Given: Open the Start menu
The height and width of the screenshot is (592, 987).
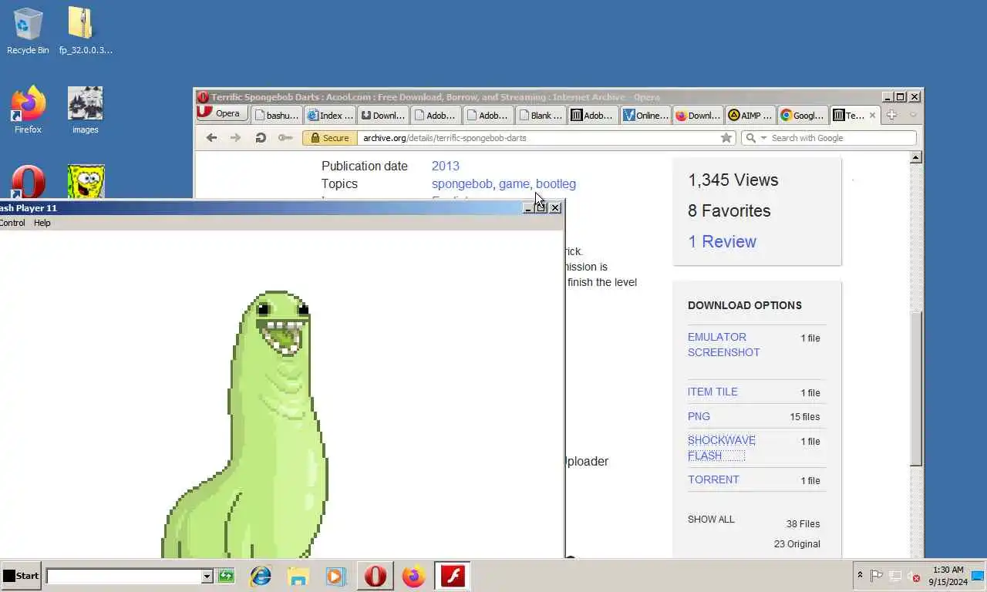Looking at the screenshot, I should tap(21, 576).
